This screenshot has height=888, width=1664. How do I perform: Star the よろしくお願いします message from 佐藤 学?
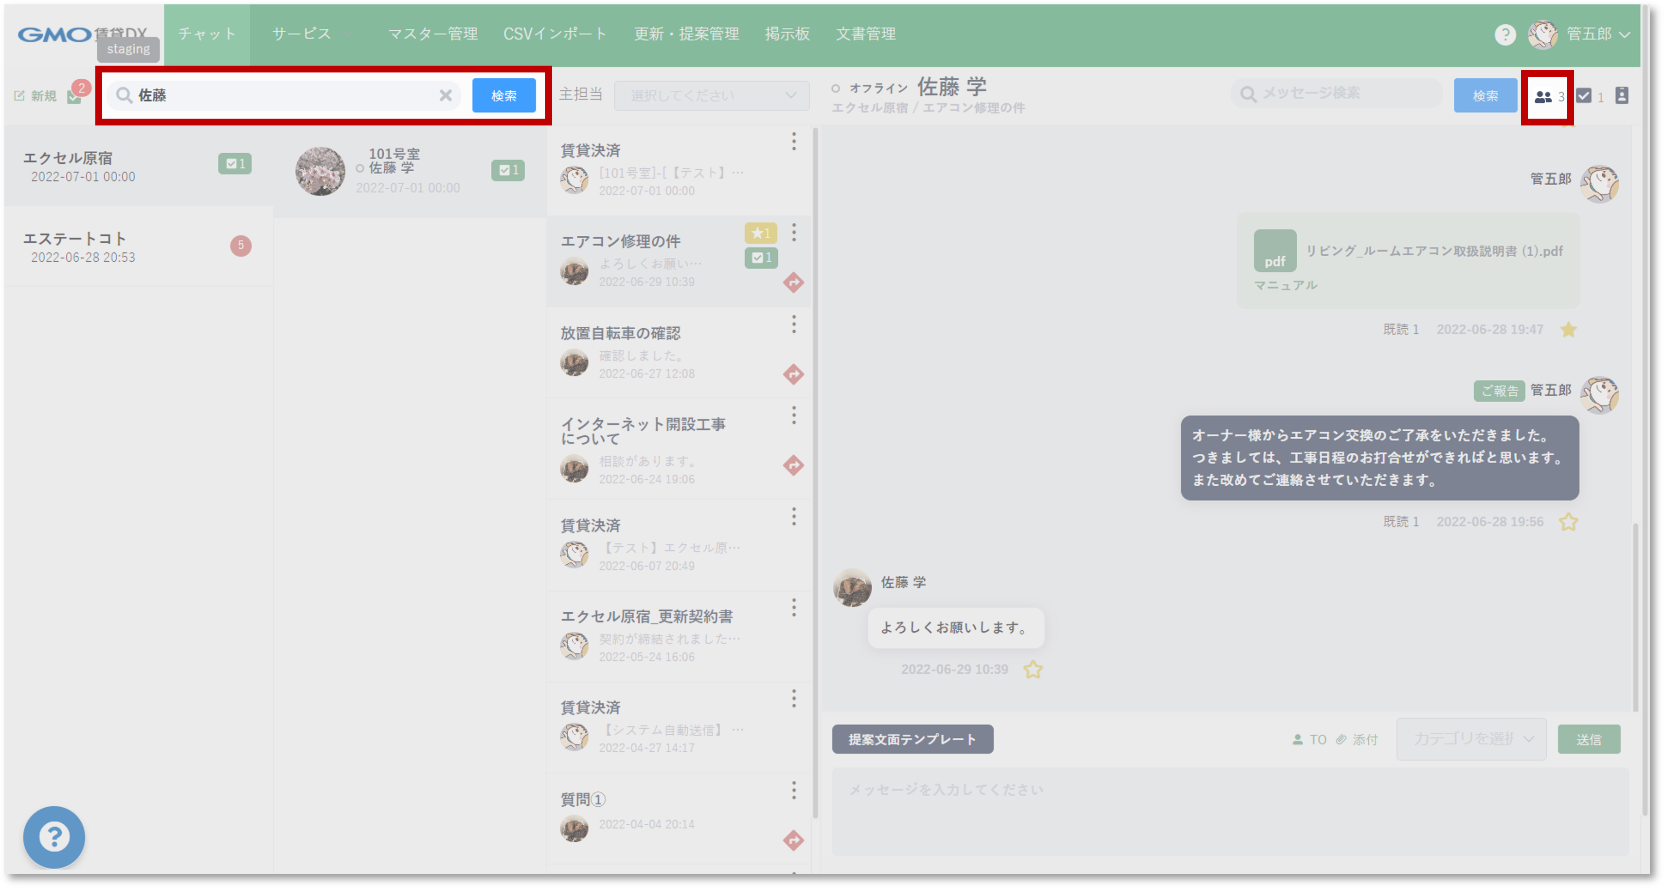coord(1033,670)
